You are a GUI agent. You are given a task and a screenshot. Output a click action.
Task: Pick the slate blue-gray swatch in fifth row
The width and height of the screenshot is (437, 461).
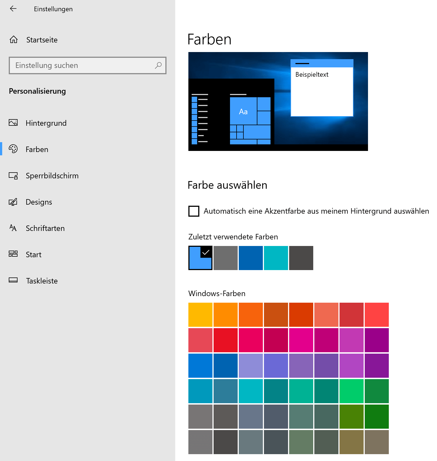pyautogui.click(x=251, y=417)
